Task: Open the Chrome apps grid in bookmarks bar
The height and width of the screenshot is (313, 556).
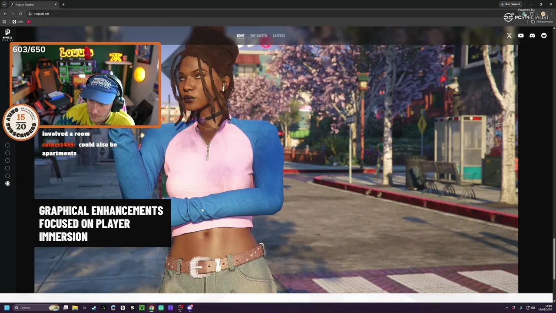Action: point(5,22)
